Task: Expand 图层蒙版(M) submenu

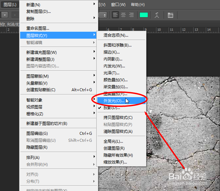Action: pyautogui.click(x=58, y=76)
